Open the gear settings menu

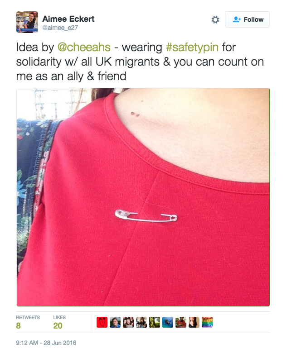(x=215, y=19)
